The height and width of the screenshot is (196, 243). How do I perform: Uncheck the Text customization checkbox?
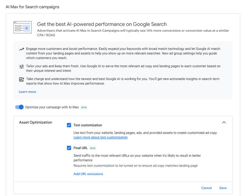(69, 125)
